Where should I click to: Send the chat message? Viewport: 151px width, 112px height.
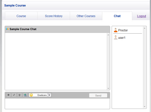coord(98,95)
